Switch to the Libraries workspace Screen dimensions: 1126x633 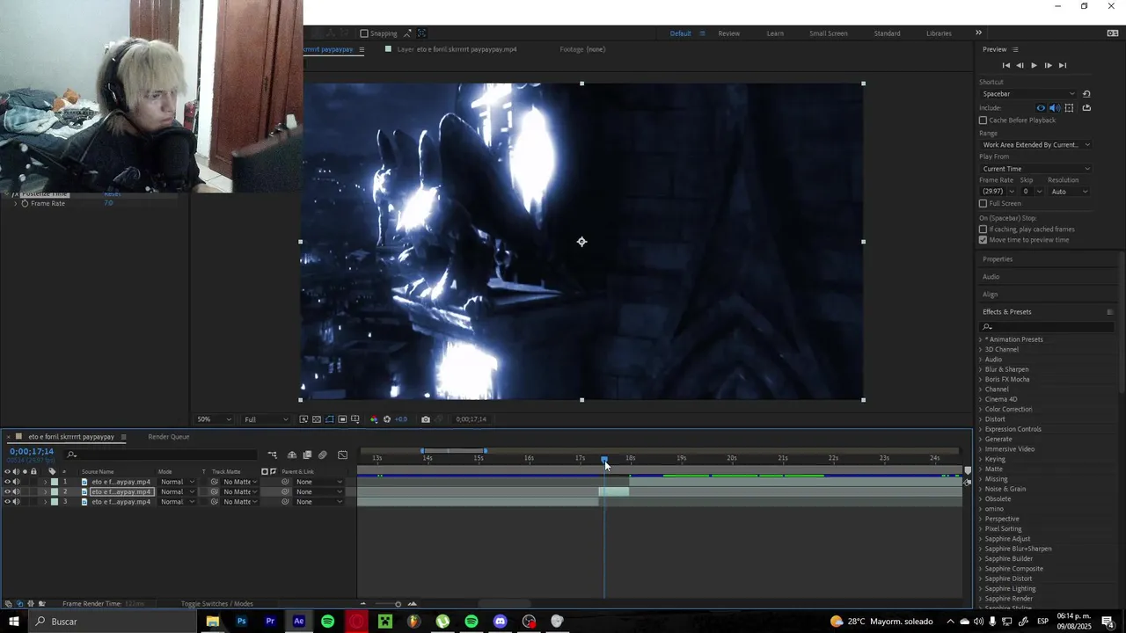click(939, 33)
